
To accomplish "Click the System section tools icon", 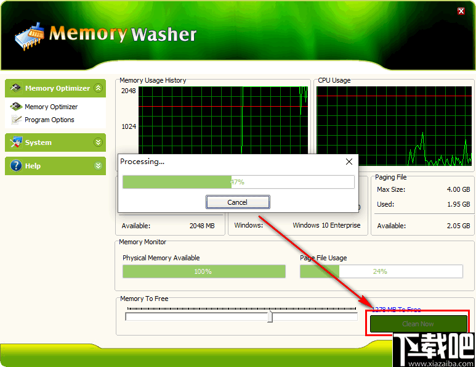I will pyautogui.click(x=16, y=142).
